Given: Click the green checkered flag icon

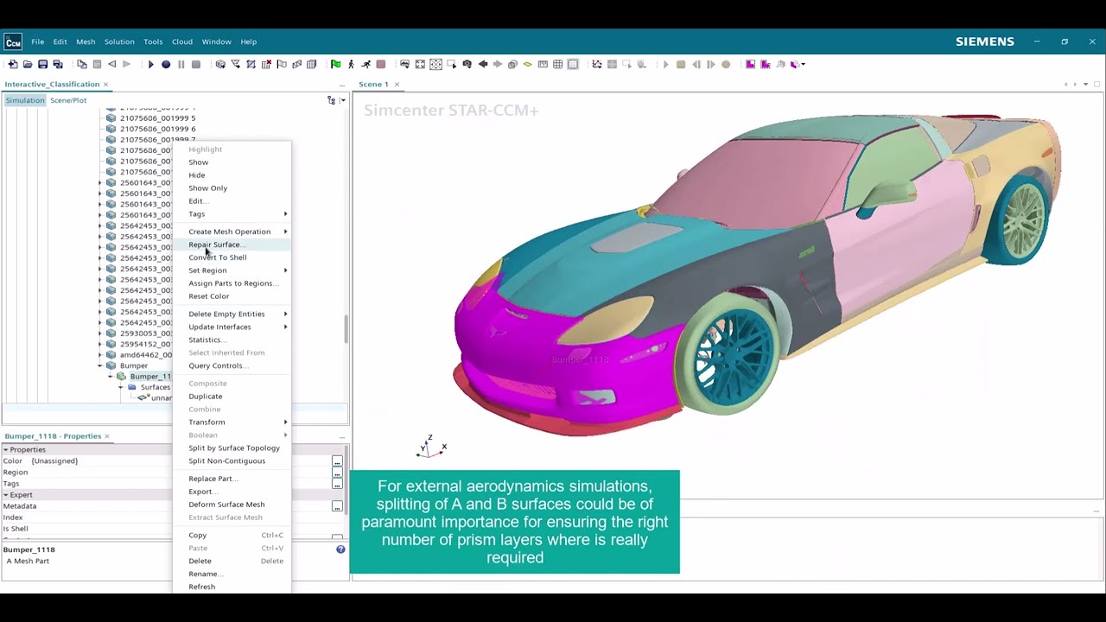Looking at the screenshot, I should (336, 64).
